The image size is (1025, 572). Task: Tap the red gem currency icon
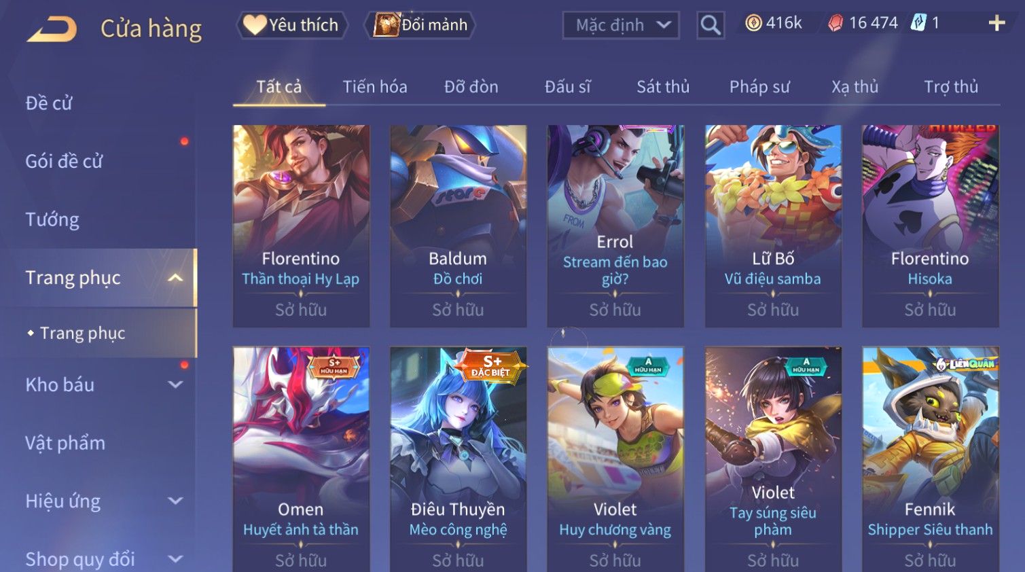click(x=835, y=23)
